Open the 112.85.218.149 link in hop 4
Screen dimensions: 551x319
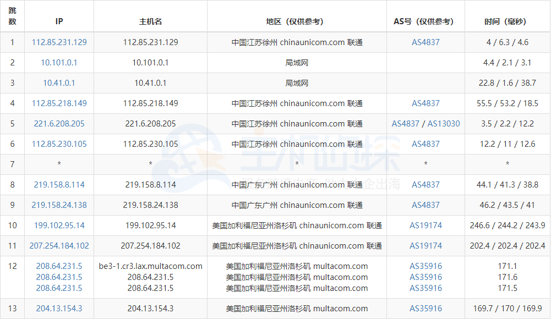[x=58, y=103]
